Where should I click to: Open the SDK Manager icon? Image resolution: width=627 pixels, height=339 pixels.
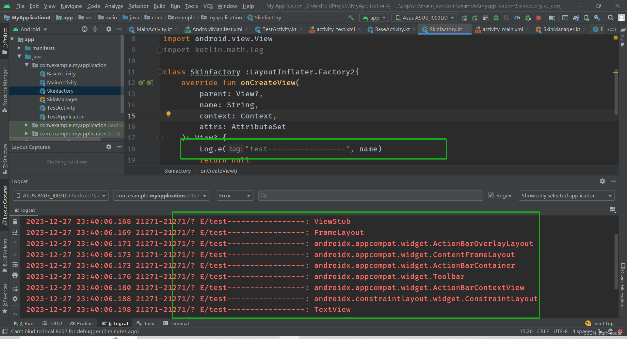point(597,18)
